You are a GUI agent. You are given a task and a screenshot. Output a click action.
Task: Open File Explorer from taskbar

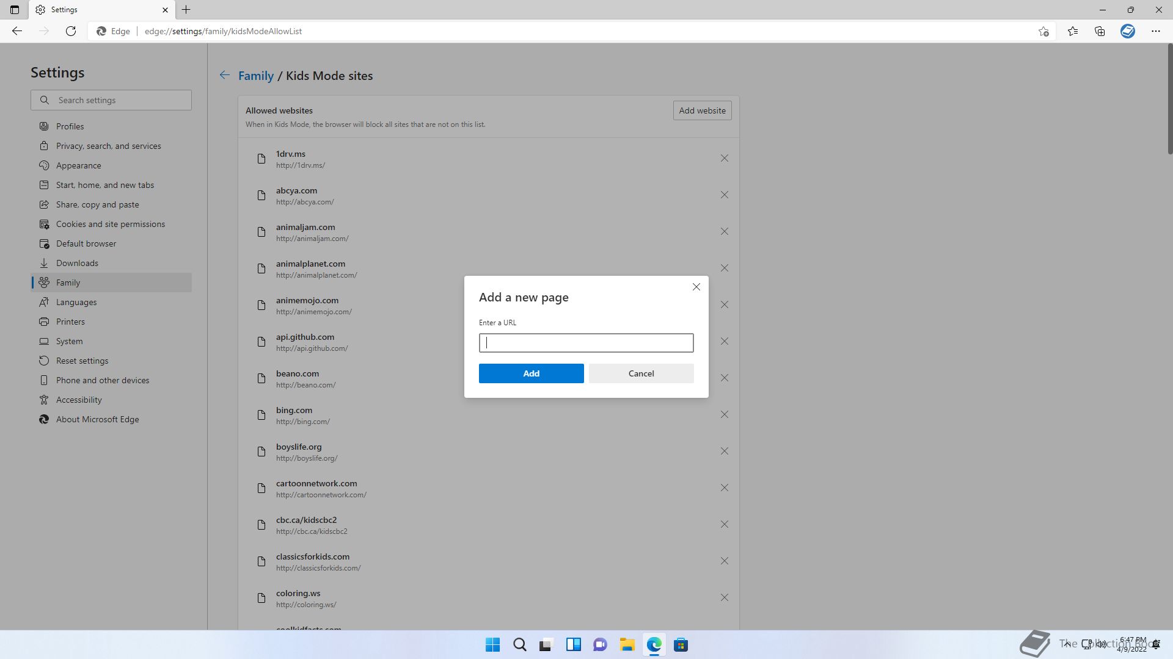pyautogui.click(x=627, y=645)
